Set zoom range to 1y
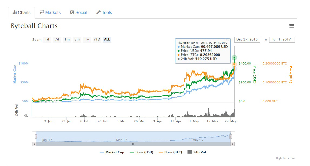 pyautogui.click(x=87, y=39)
